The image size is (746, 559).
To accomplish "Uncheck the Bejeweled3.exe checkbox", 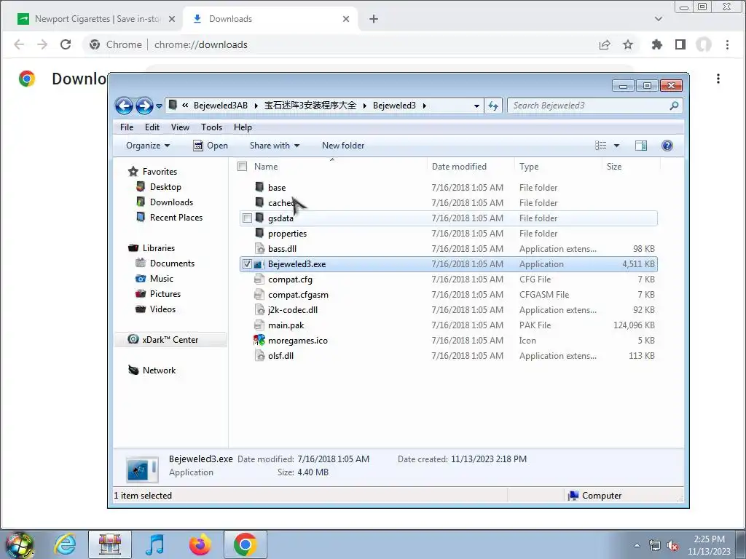I will 247,263.
